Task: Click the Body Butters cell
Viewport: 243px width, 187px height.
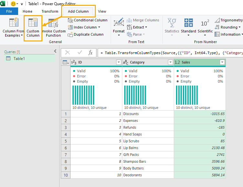Action: pyautogui.click(x=148, y=169)
